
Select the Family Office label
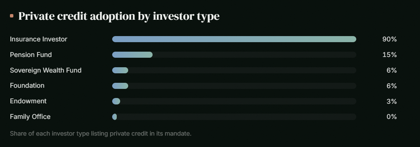click(30, 117)
